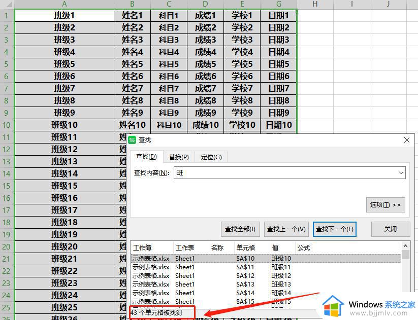The width and height of the screenshot is (418, 320).
Task: Click cell containing 成绩10
Action: [x=205, y=125]
